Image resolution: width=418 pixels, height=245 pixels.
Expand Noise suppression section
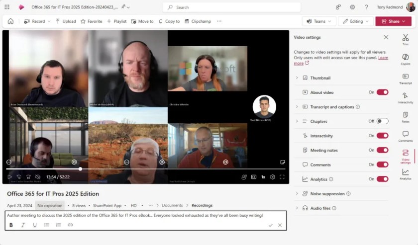click(x=297, y=194)
